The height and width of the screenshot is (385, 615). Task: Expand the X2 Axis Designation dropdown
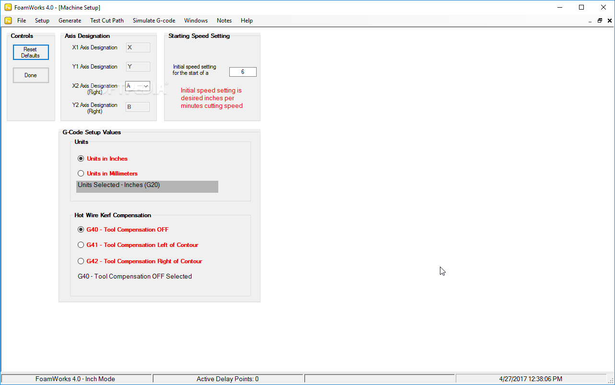[146, 86]
